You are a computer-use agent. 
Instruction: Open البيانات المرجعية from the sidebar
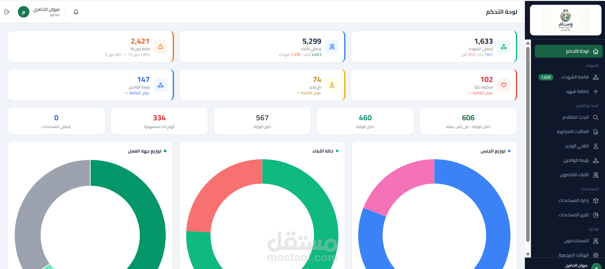pos(569,255)
